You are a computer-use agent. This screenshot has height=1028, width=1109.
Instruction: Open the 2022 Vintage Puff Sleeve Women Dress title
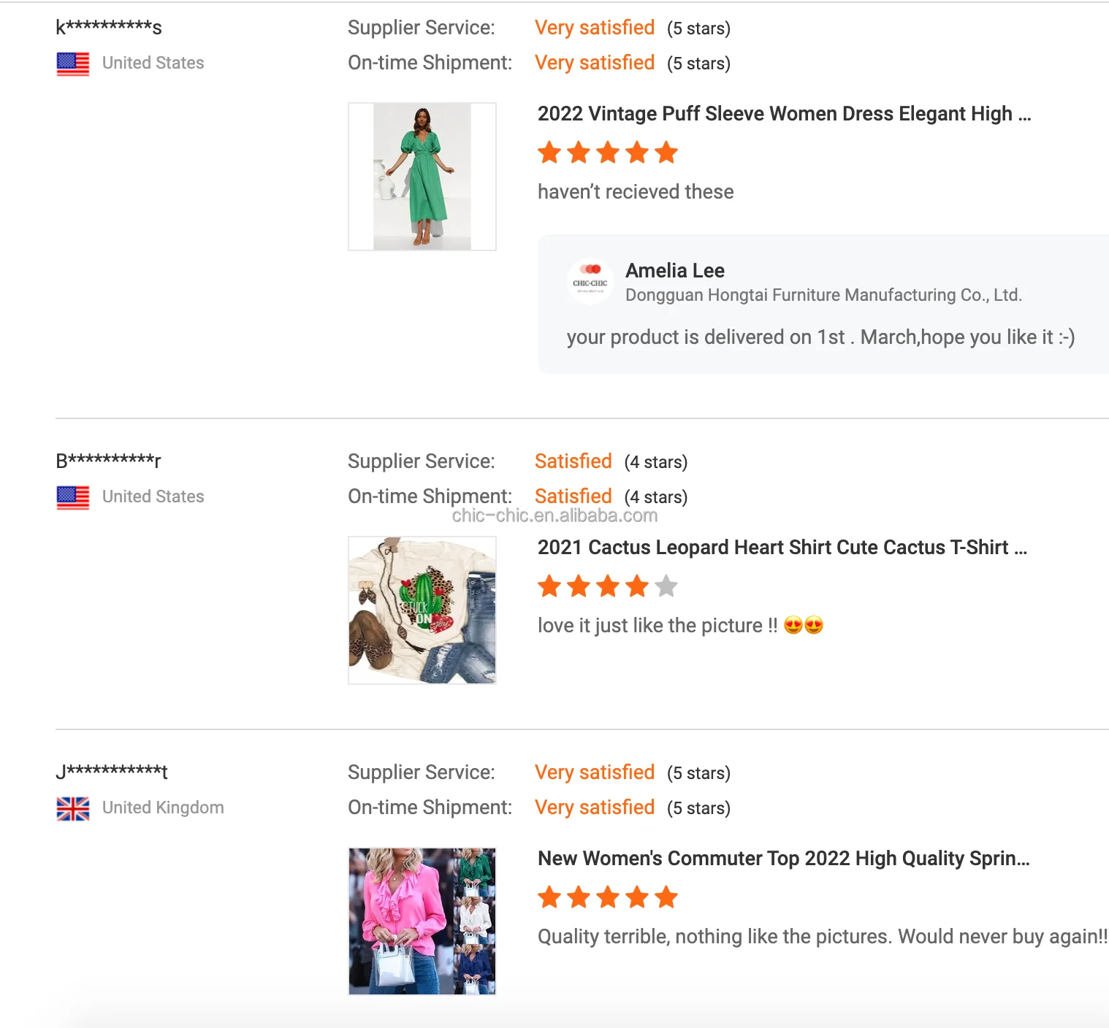784,114
